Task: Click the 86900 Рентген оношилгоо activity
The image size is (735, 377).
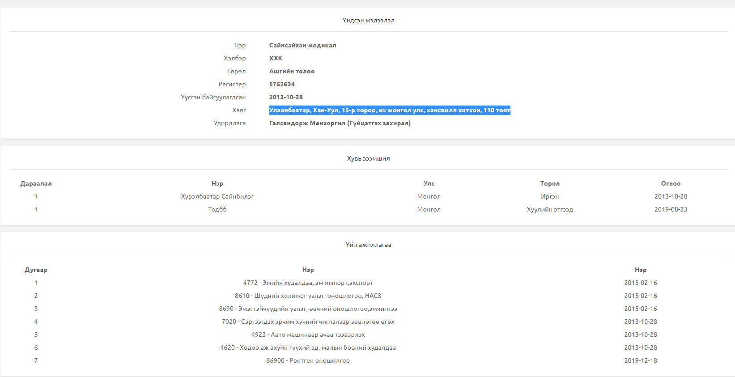Action: point(308,360)
